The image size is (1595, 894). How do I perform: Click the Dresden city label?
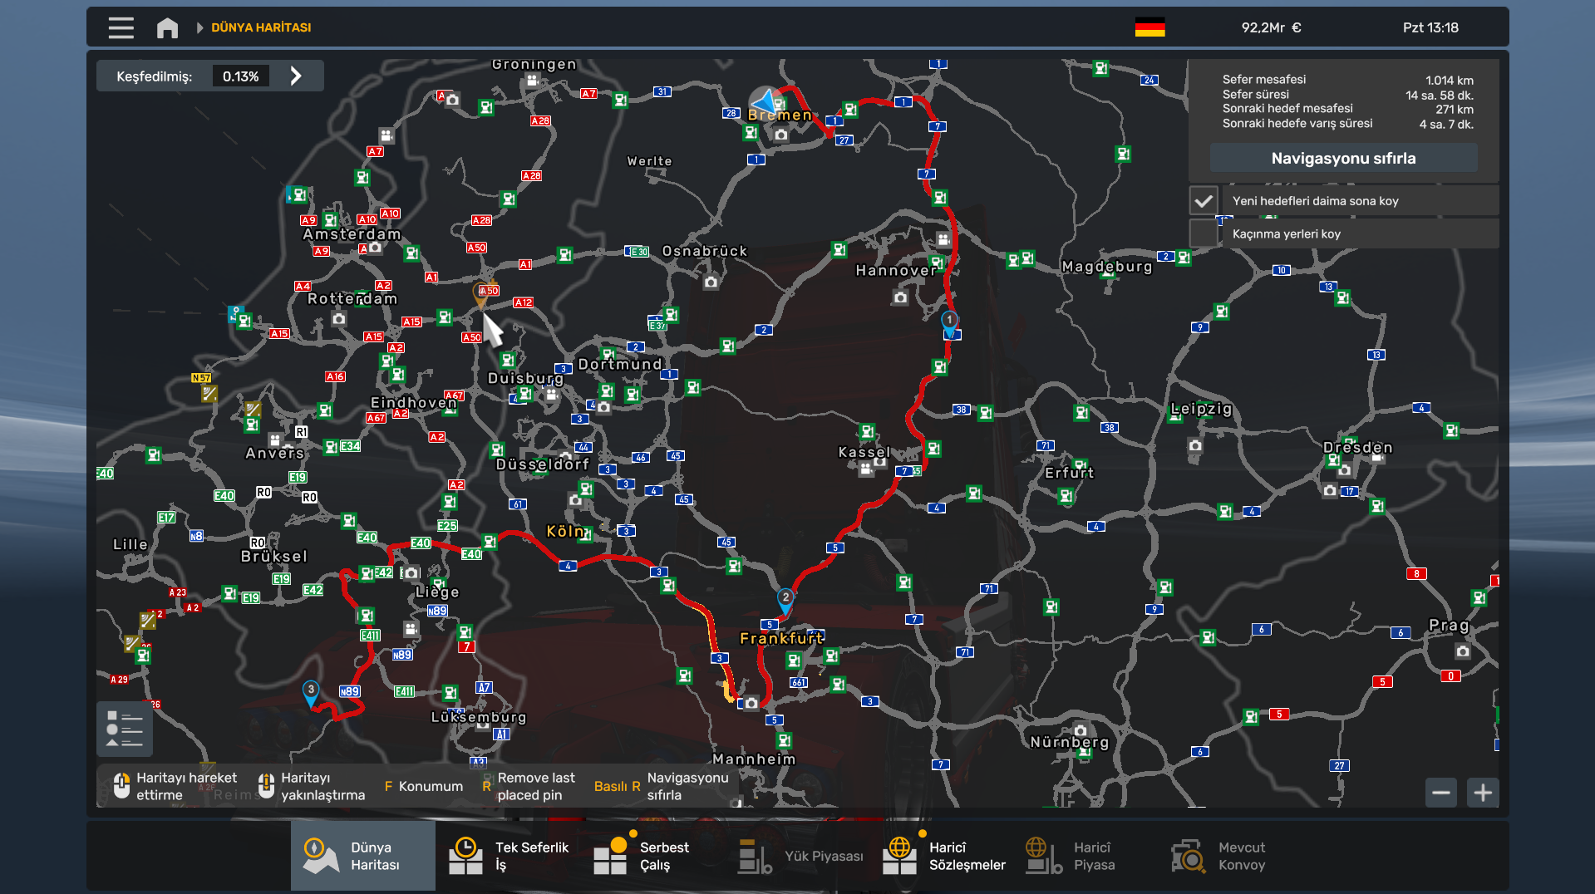[x=1358, y=447]
